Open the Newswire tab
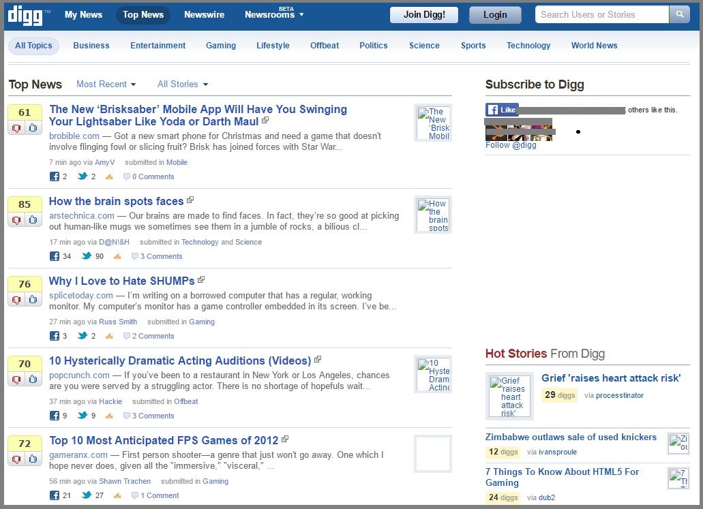Screen dimensions: 703x509 (204, 14)
